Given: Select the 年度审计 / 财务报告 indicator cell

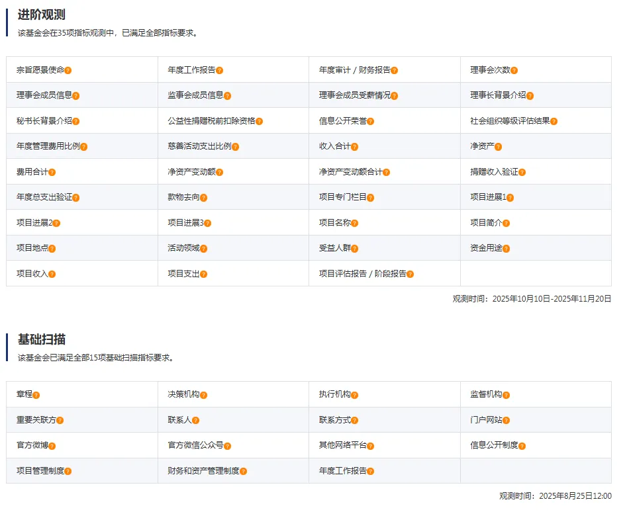Looking at the screenshot, I should 354,69.
